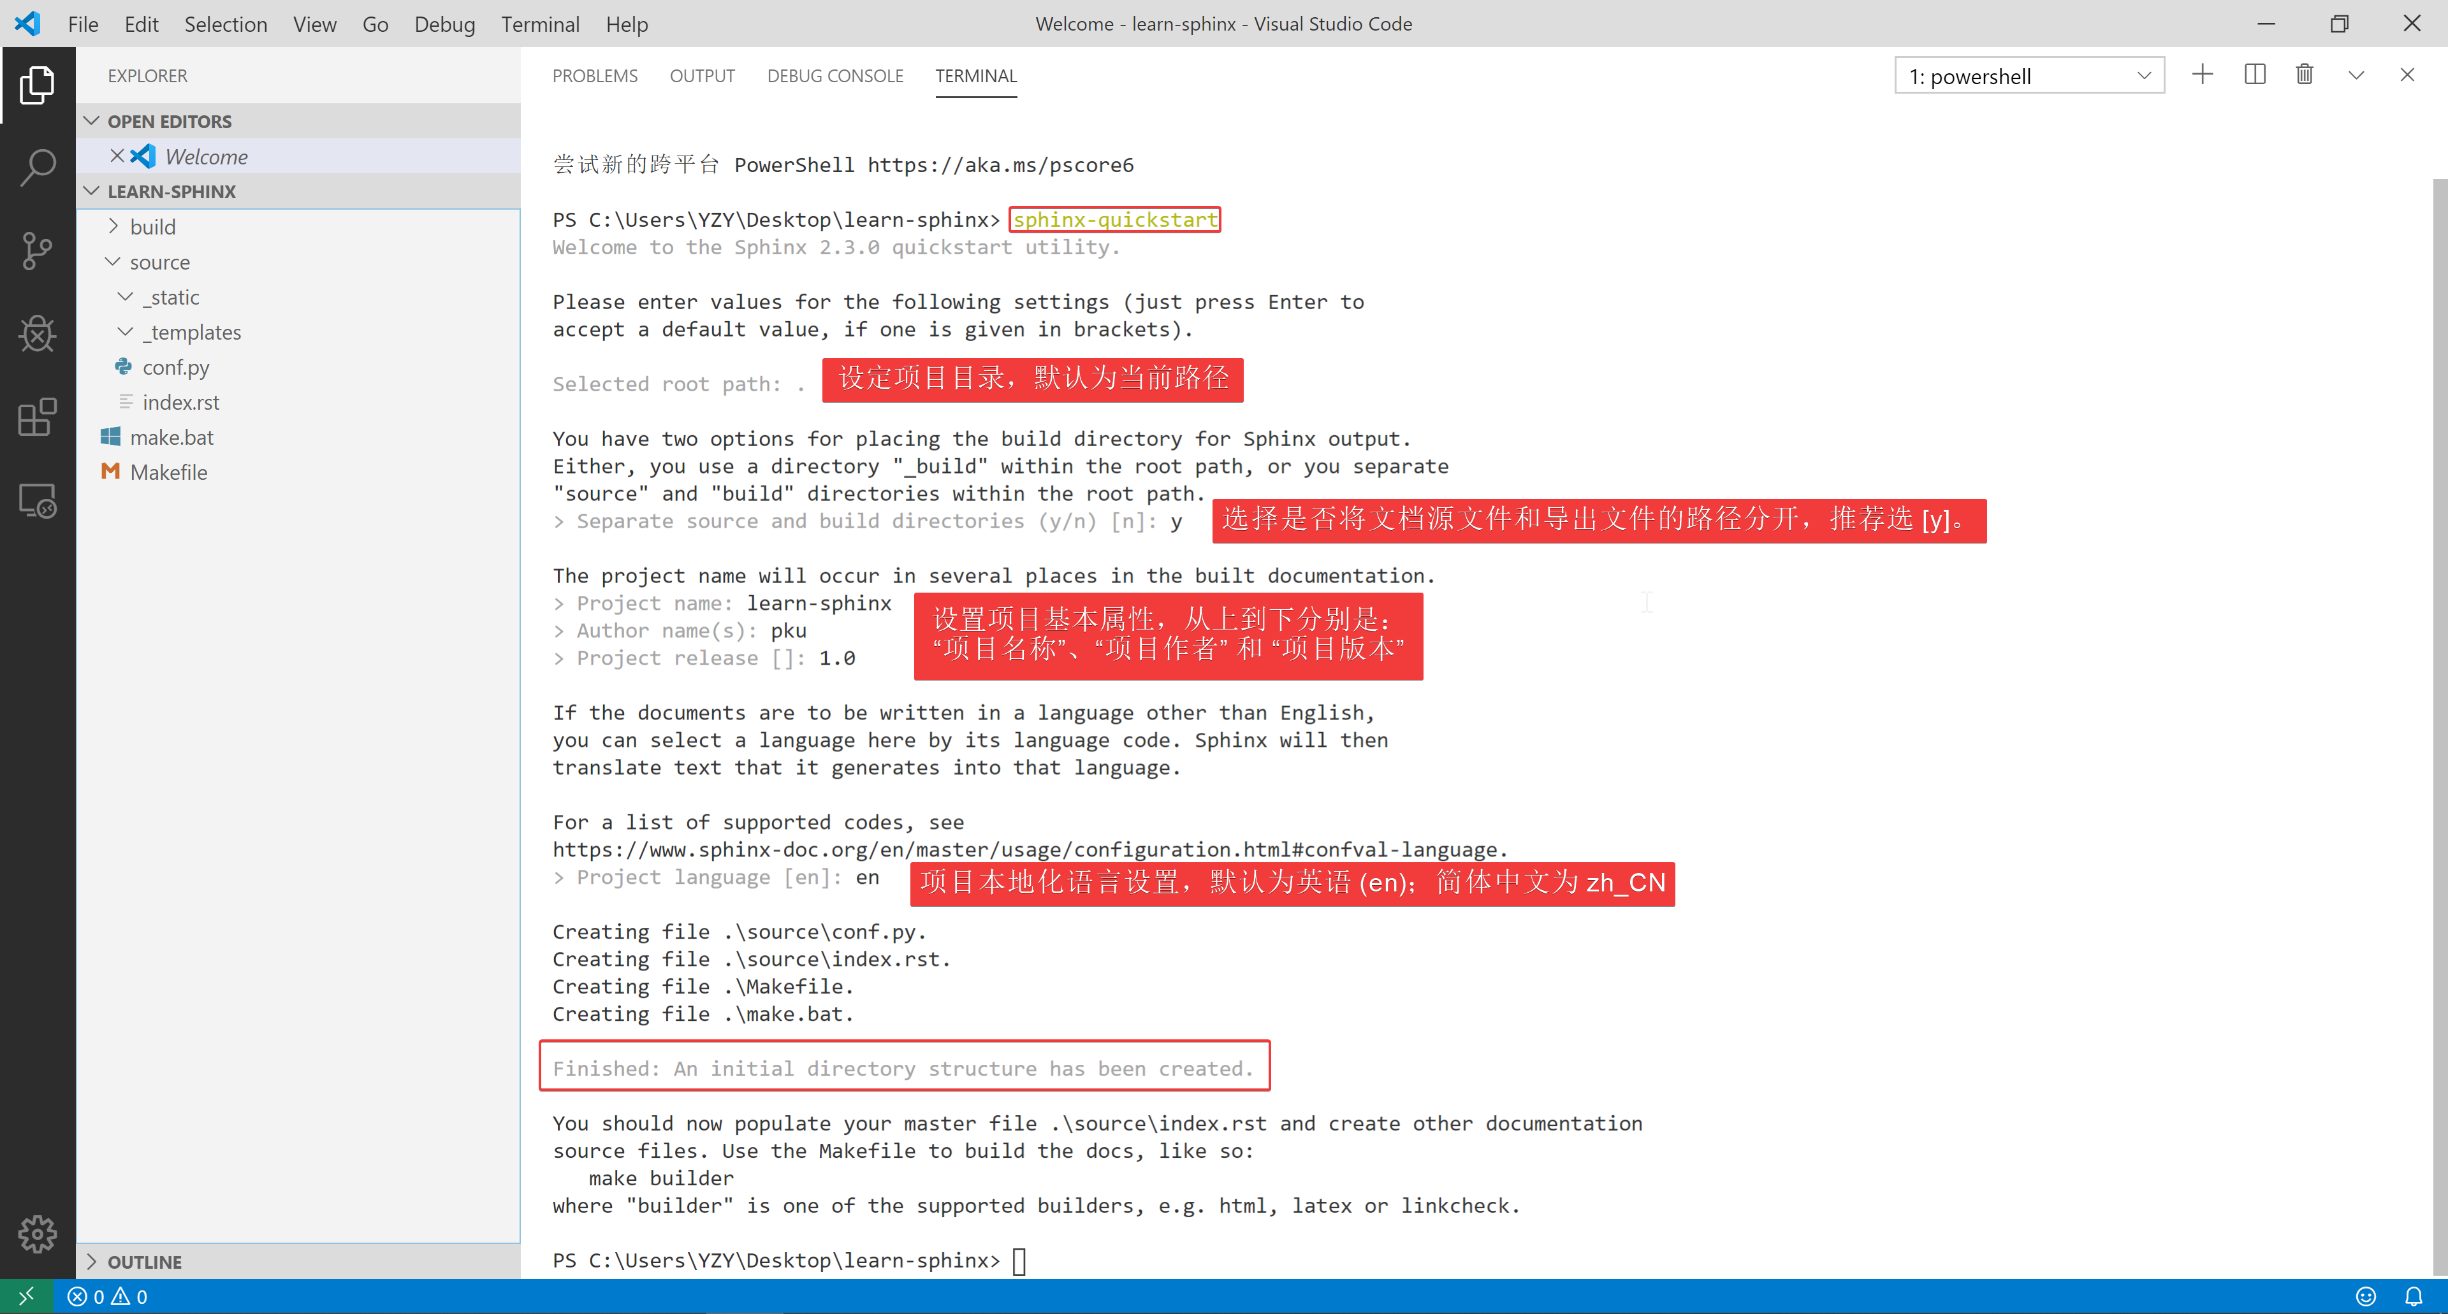Open notifications bell in status bar
The height and width of the screenshot is (1314, 2448).
(2413, 1296)
